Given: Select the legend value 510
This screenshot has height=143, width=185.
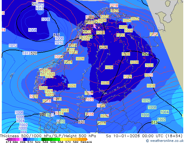Looking at the screenshot, I should pos(30,142).
